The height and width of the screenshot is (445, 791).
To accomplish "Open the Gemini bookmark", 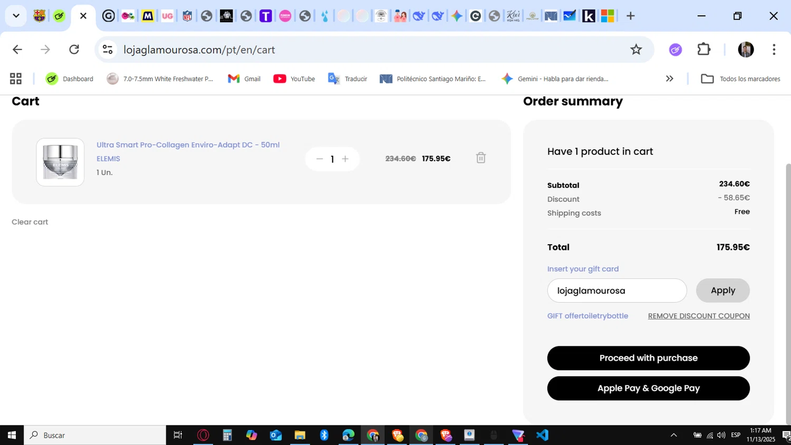I will [x=555, y=79].
